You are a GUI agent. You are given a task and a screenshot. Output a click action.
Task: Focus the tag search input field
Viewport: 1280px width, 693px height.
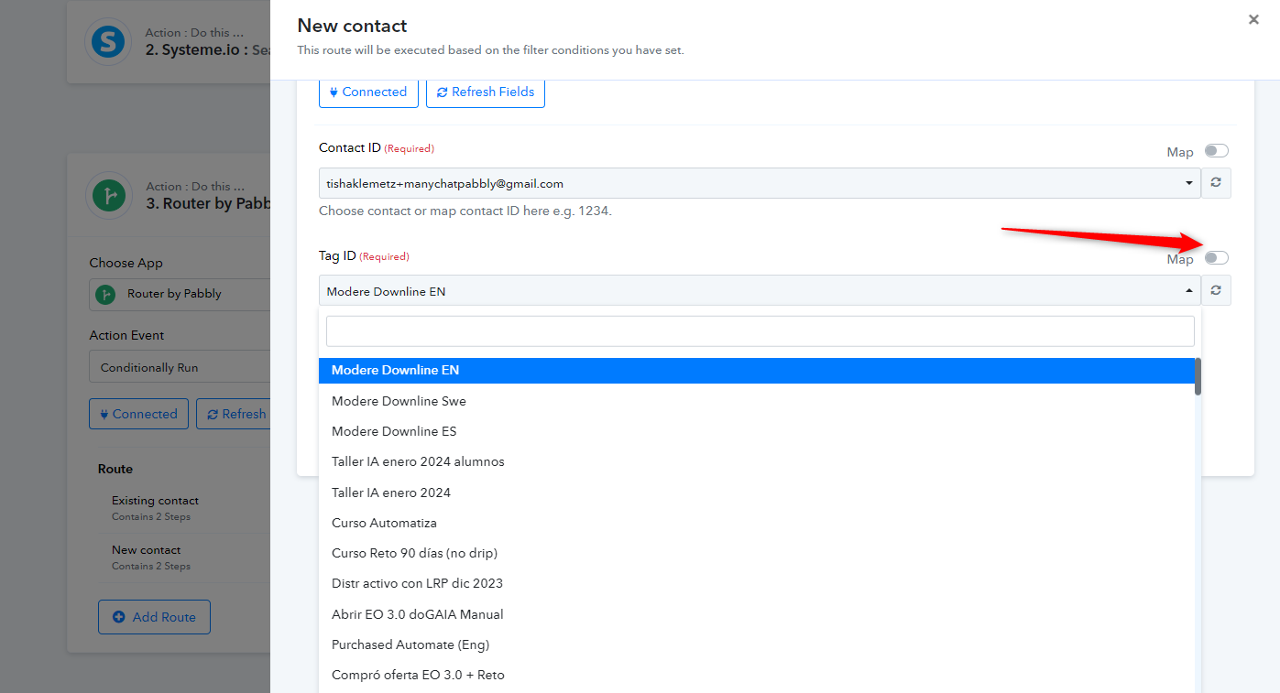(760, 331)
